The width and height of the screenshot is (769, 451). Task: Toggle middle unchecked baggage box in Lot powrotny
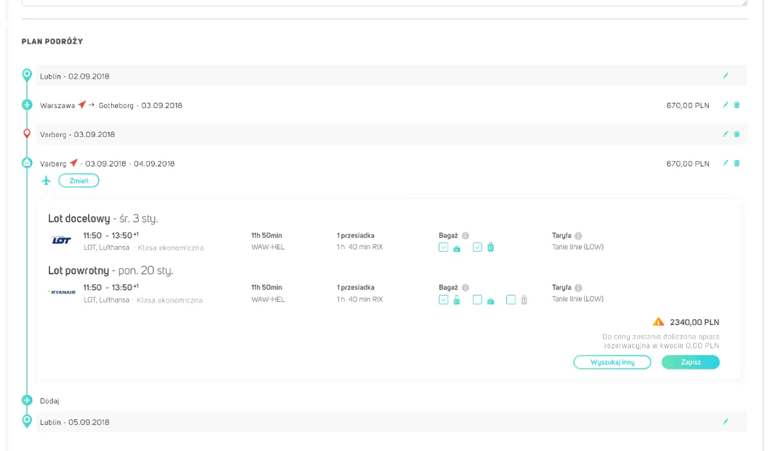pos(477,299)
